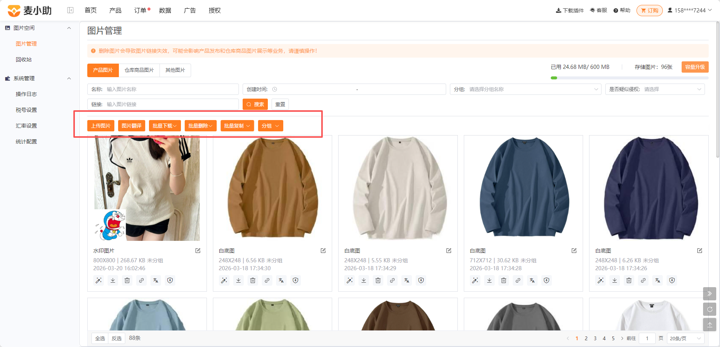The width and height of the screenshot is (720, 347).
Task: Open the account menu 158****7244
Action: [x=690, y=11]
